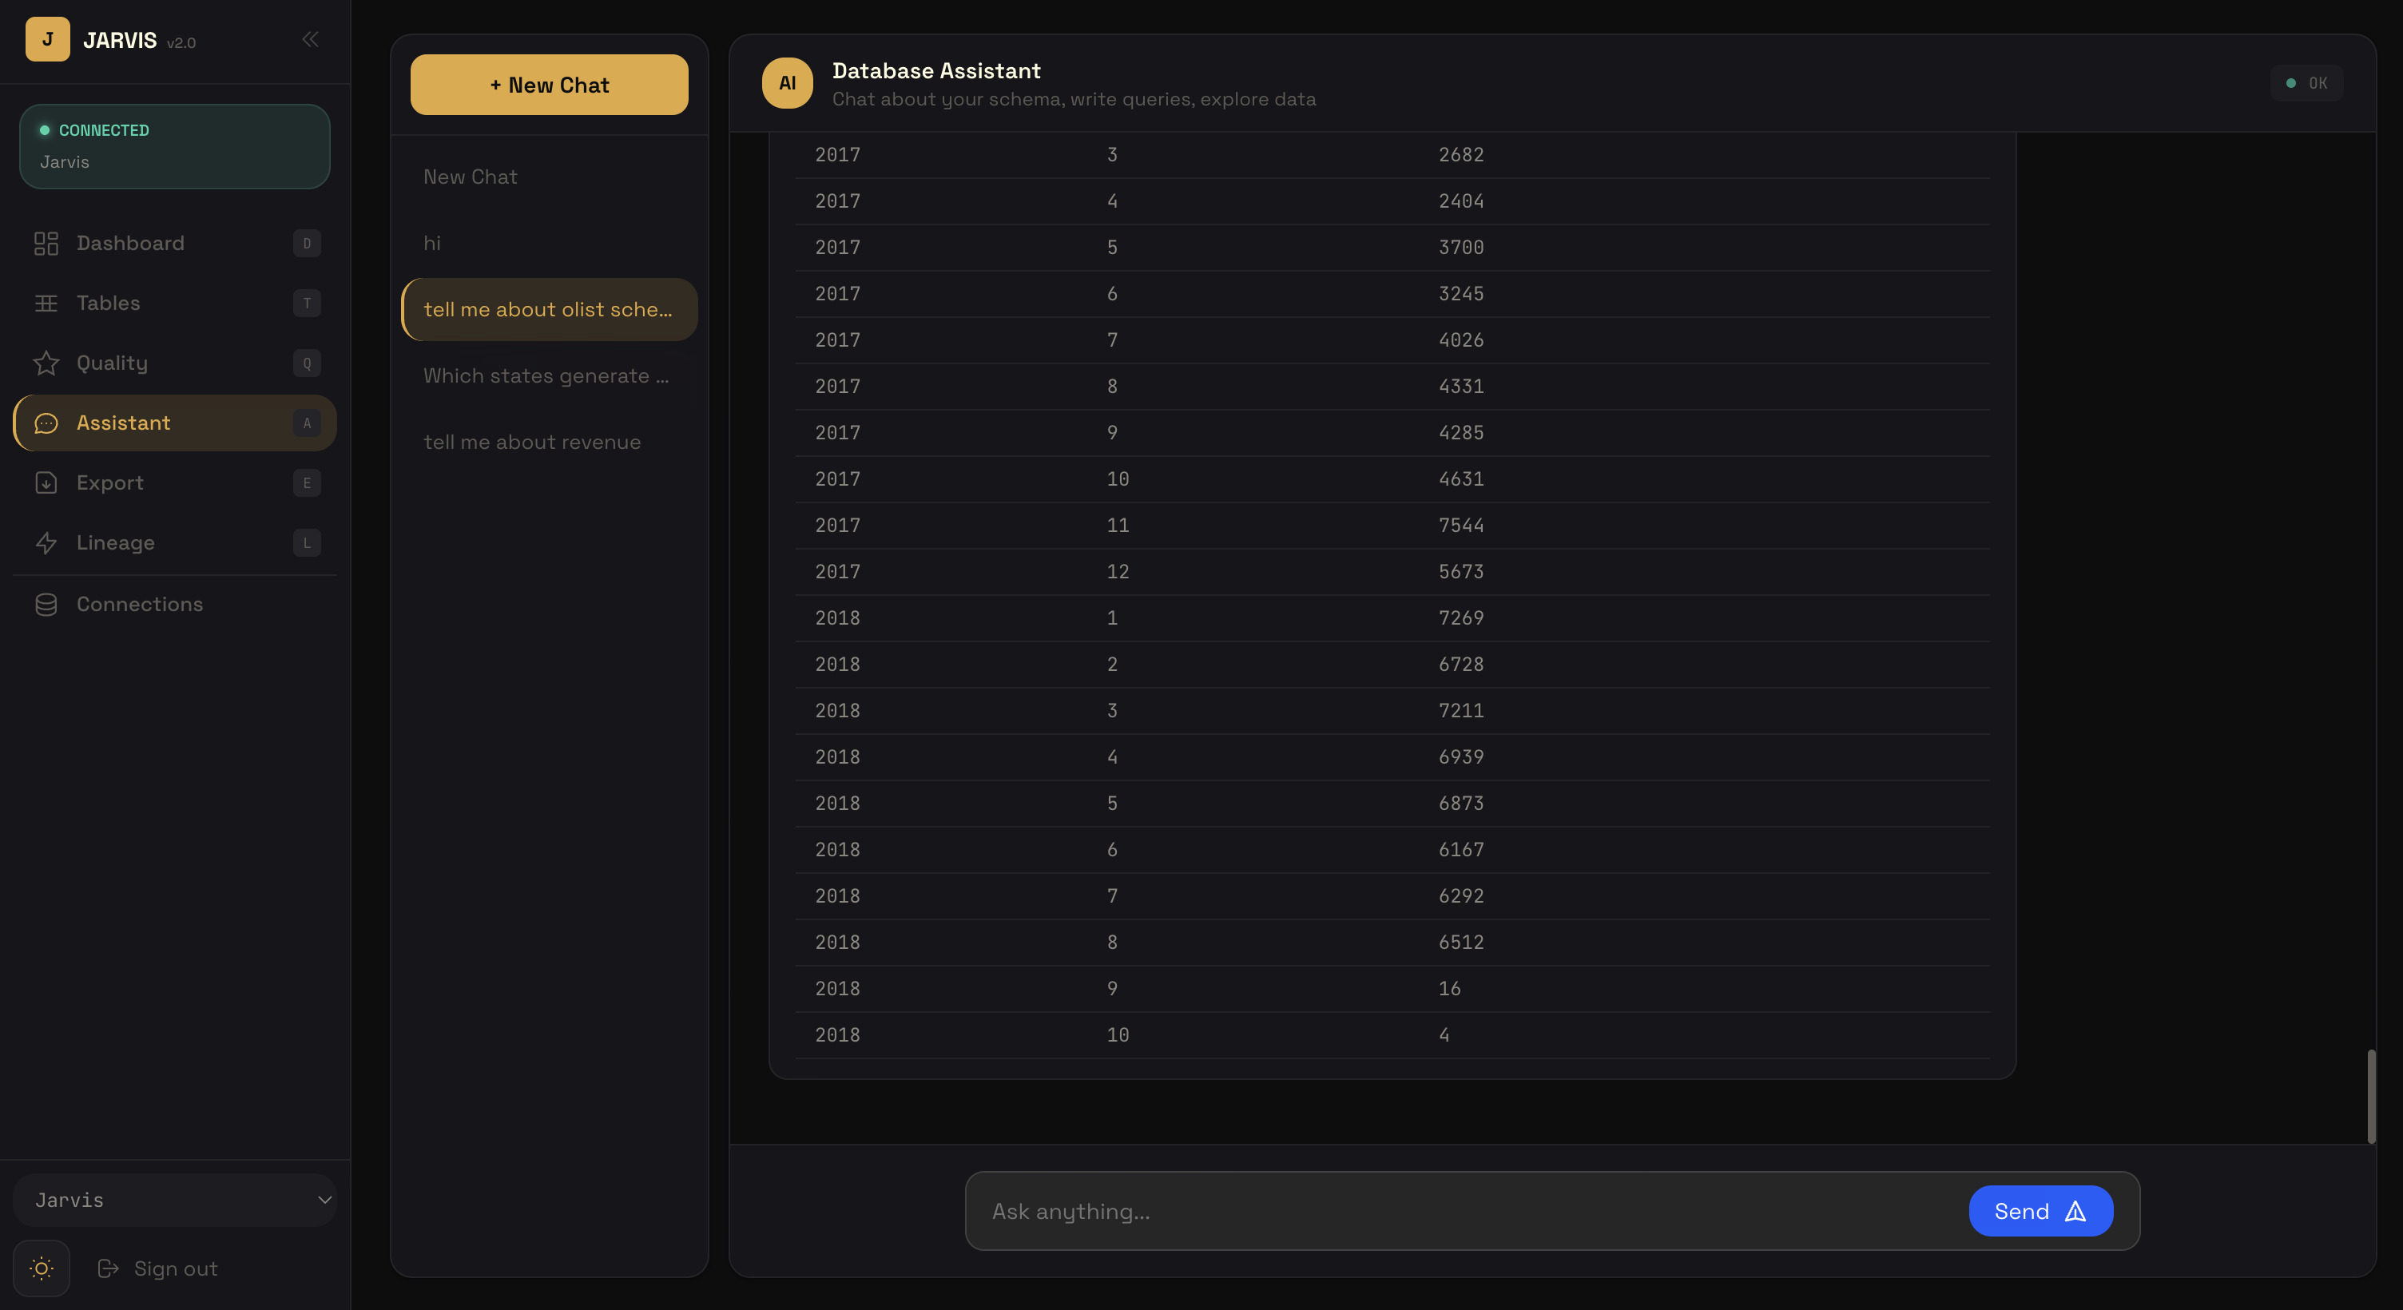Click the Sign out arrow icon
This screenshot has width=2403, height=1310.
coord(108,1268)
